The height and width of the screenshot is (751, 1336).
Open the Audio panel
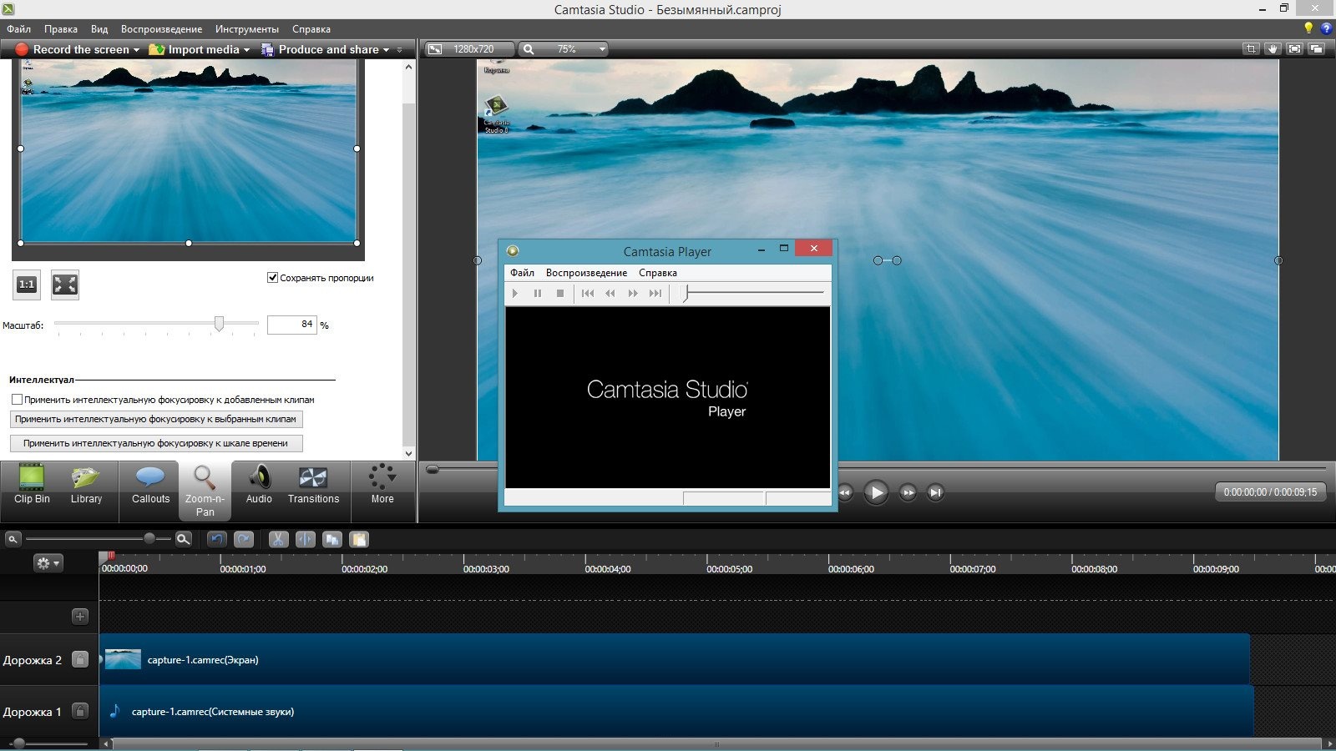259,485
